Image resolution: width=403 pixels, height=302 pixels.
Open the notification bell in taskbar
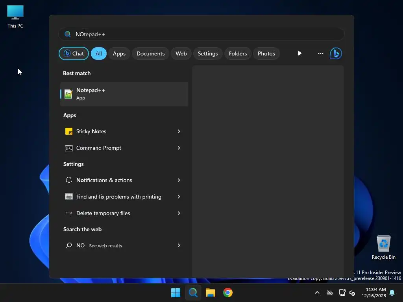pyautogui.click(x=392, y=293)
